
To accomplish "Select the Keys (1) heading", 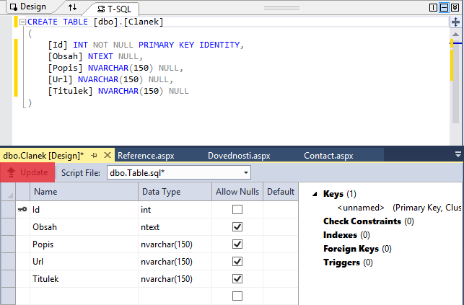I will [x=340, y=194].
